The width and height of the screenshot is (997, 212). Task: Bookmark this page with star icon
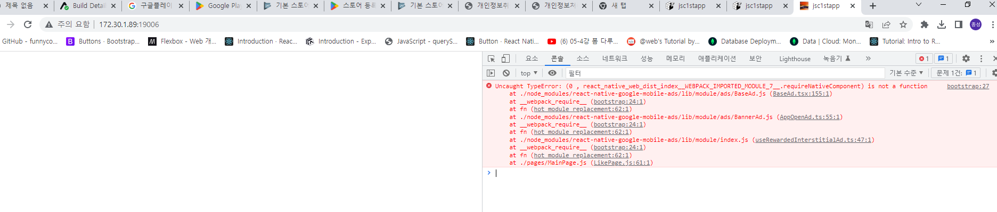coord(903,24)
